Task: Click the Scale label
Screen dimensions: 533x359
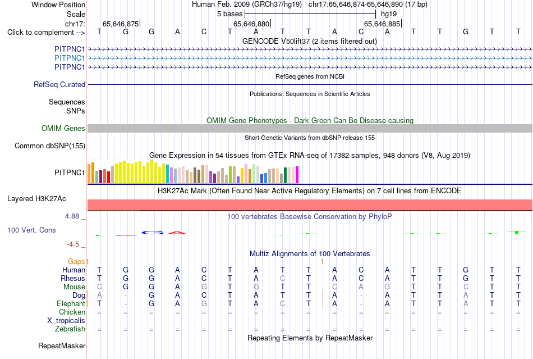Action: 76,14
